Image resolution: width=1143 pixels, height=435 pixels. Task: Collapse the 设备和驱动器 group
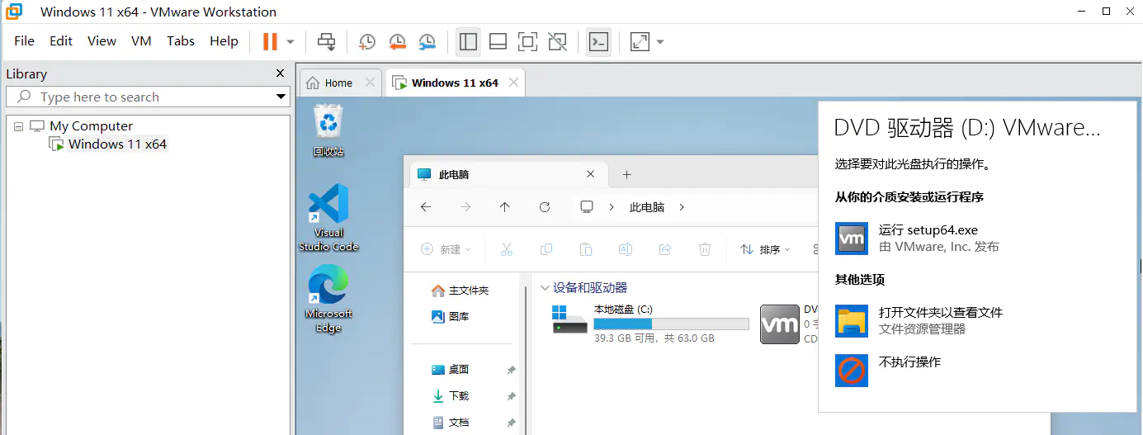(545, 288)
